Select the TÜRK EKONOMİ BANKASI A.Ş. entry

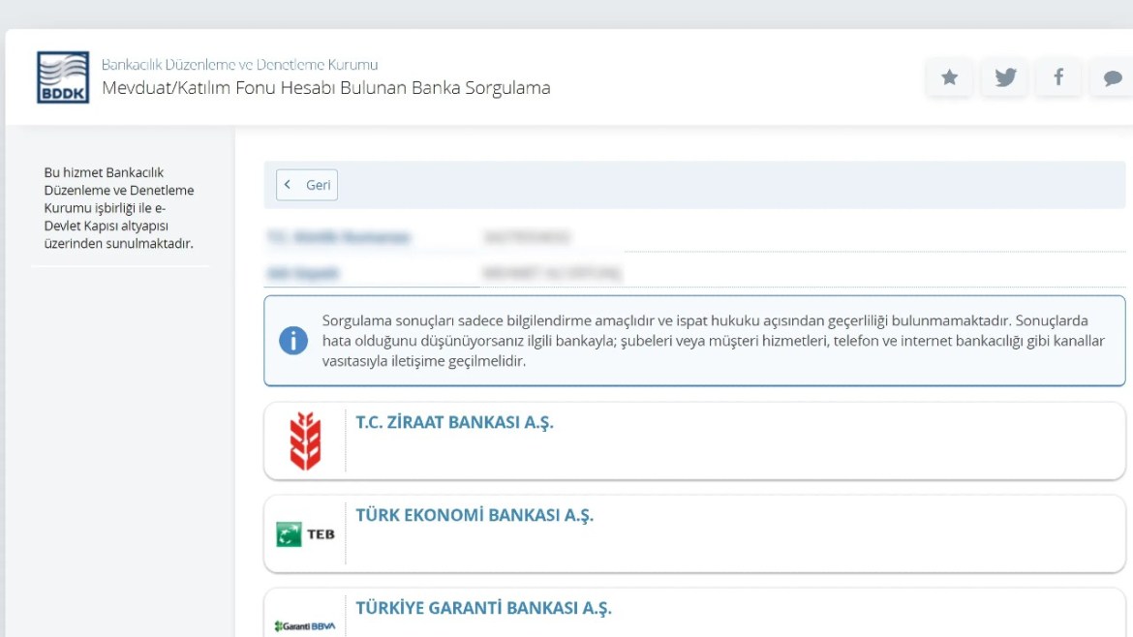pyautogui.click(x=475, y=515)
